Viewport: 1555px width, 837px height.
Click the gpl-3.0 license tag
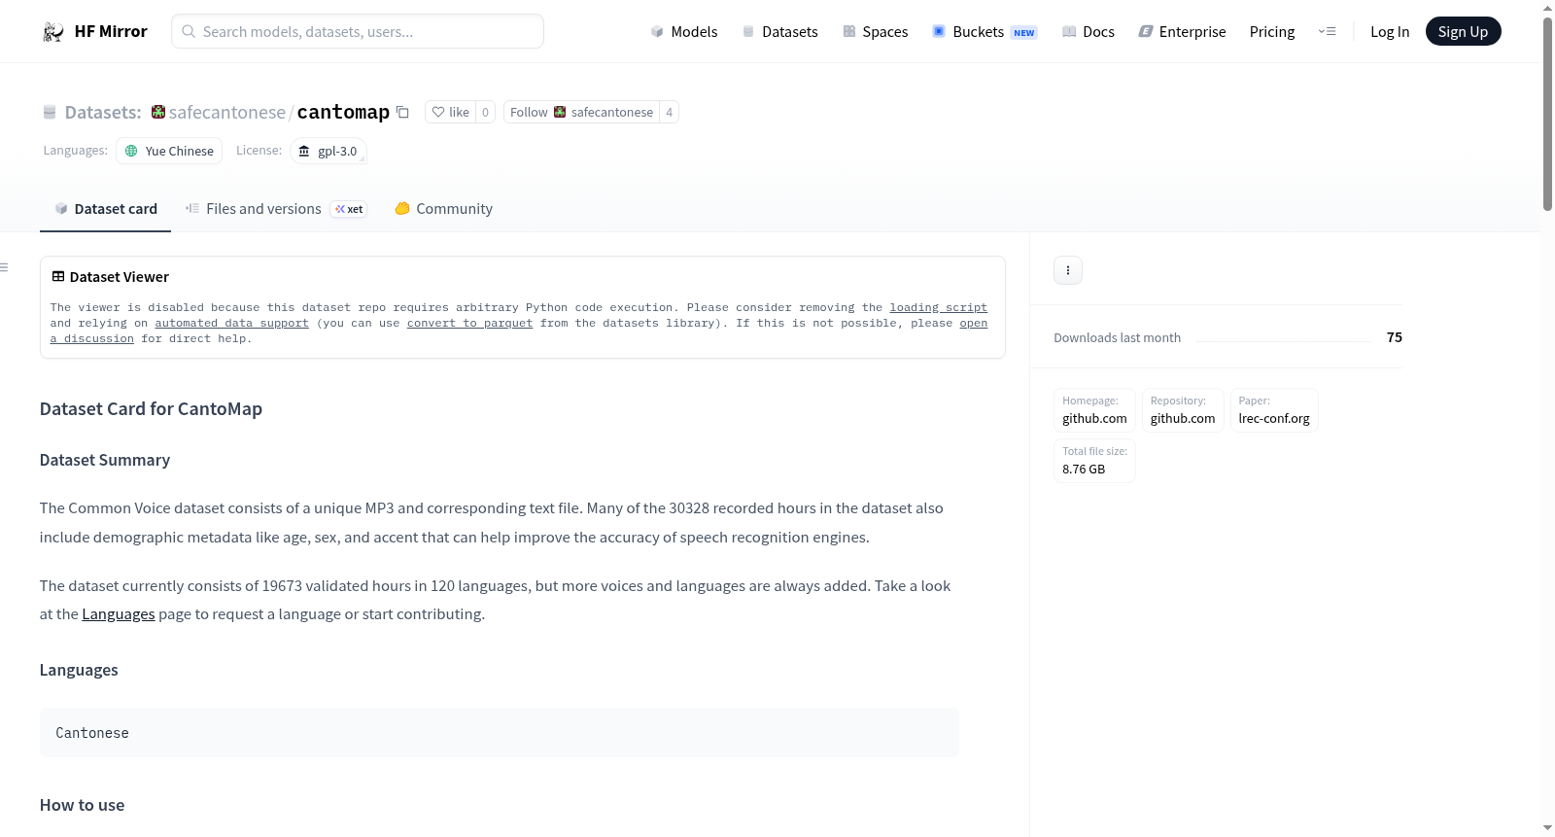[328, 151]
